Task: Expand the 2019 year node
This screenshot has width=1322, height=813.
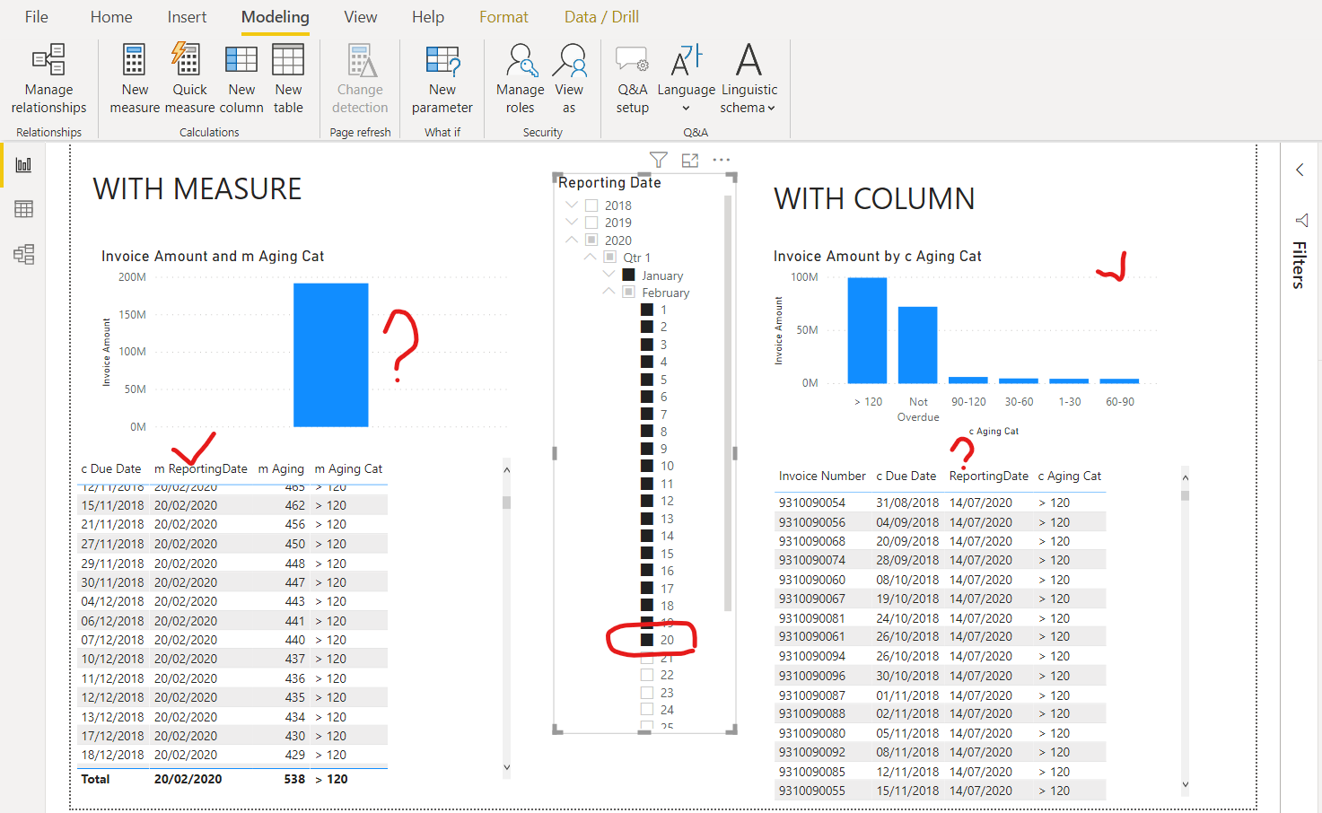Action: [572, 223]
